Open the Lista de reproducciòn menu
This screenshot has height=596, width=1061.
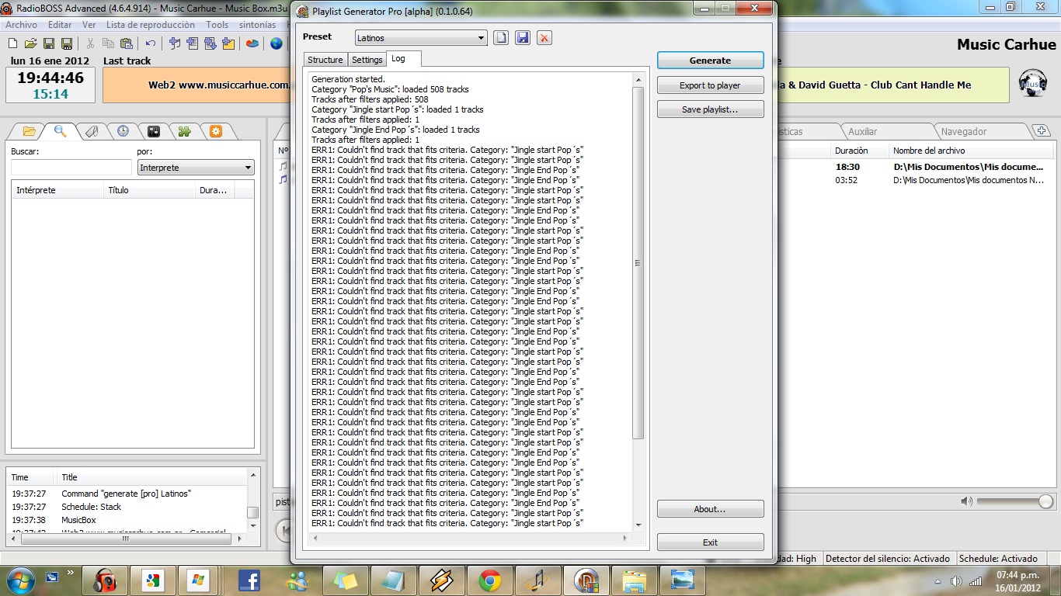(151, 25)
